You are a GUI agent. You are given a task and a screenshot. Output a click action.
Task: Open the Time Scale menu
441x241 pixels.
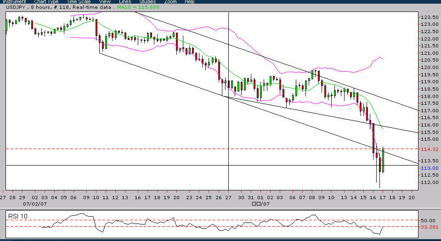pyautogui.click(x=79, y=2)
